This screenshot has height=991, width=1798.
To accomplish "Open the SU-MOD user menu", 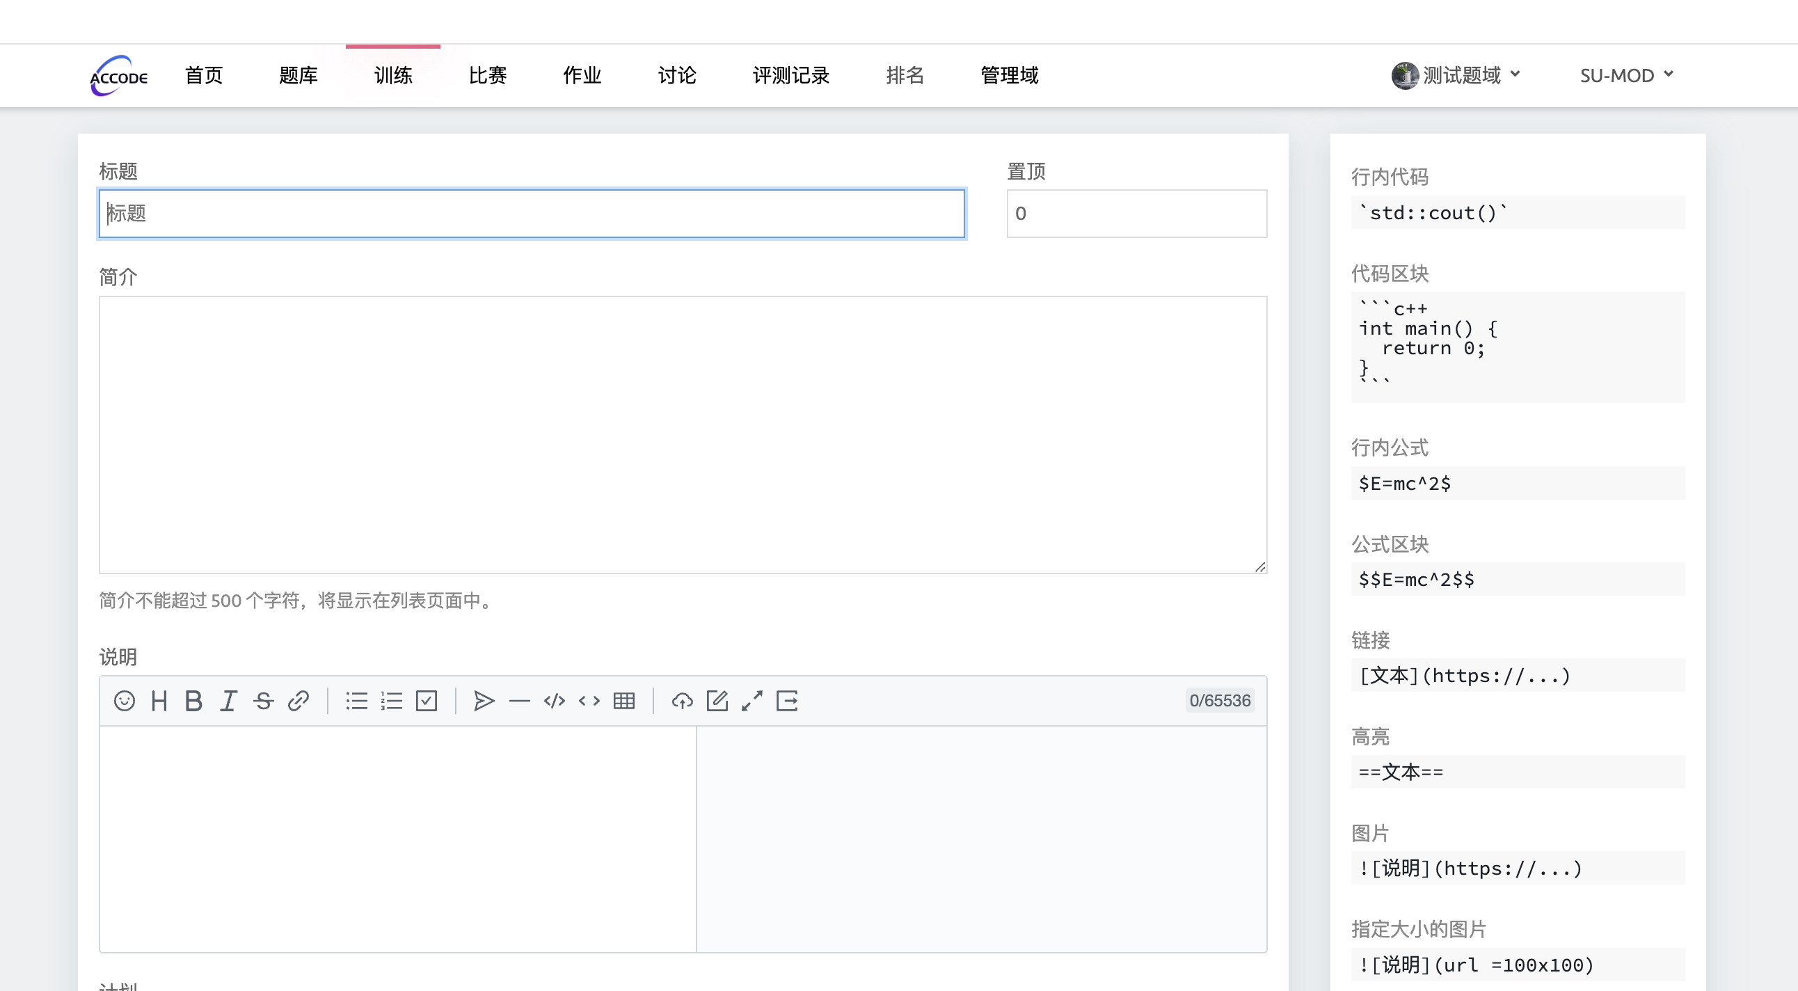I will pyautogui.click(x=1626, y=75).
